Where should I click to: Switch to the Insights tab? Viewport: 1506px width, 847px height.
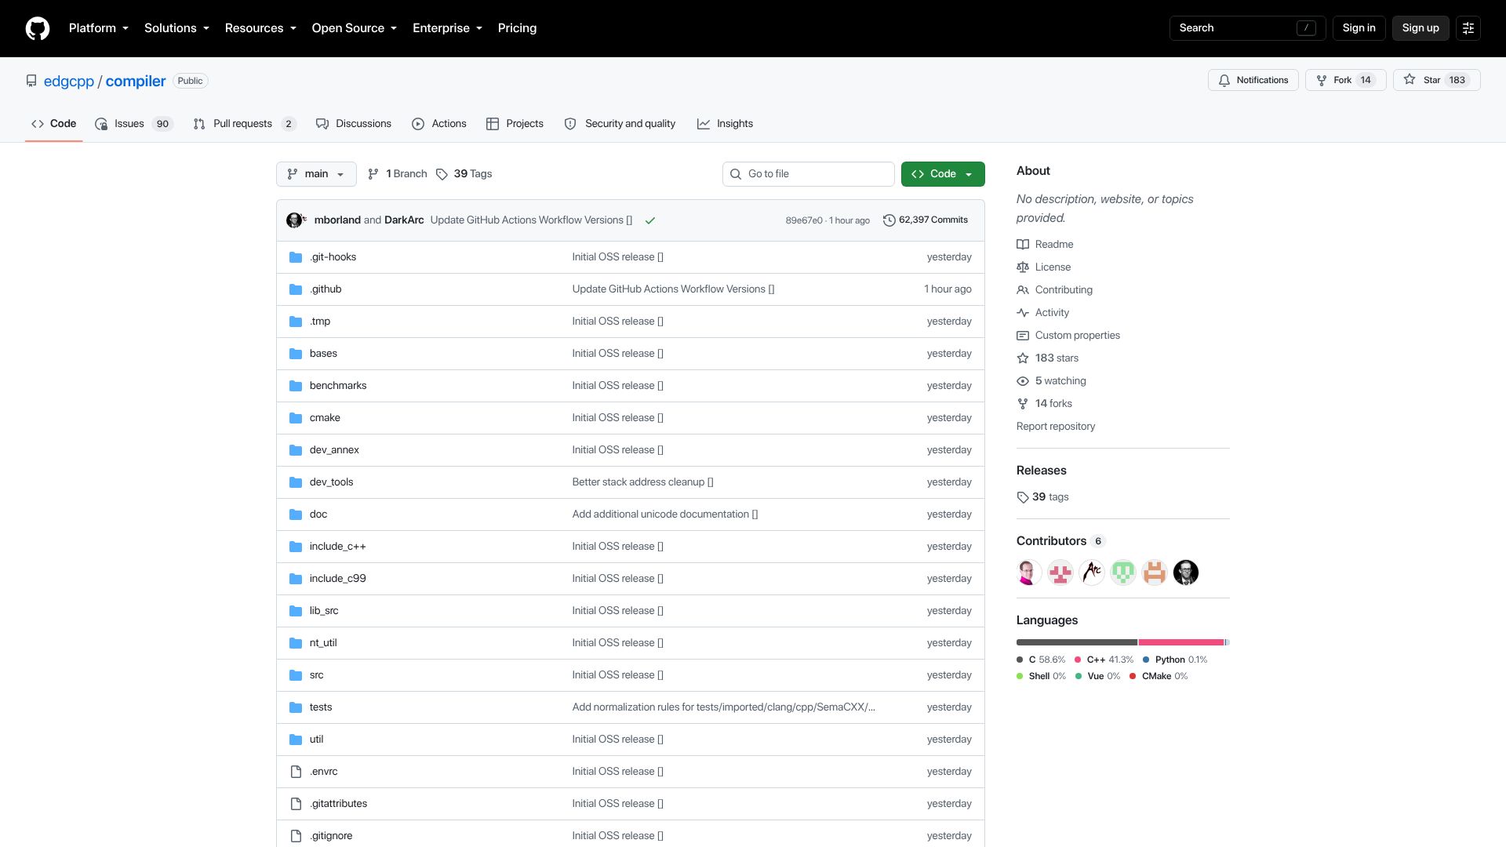coord(725,124)
